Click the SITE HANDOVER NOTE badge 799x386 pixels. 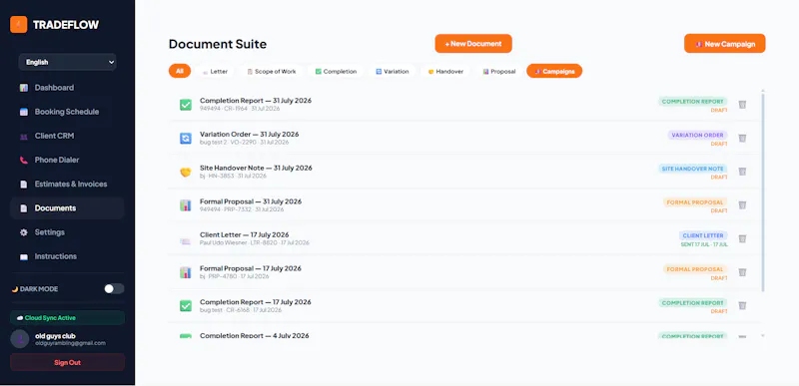tap(693, 169)
